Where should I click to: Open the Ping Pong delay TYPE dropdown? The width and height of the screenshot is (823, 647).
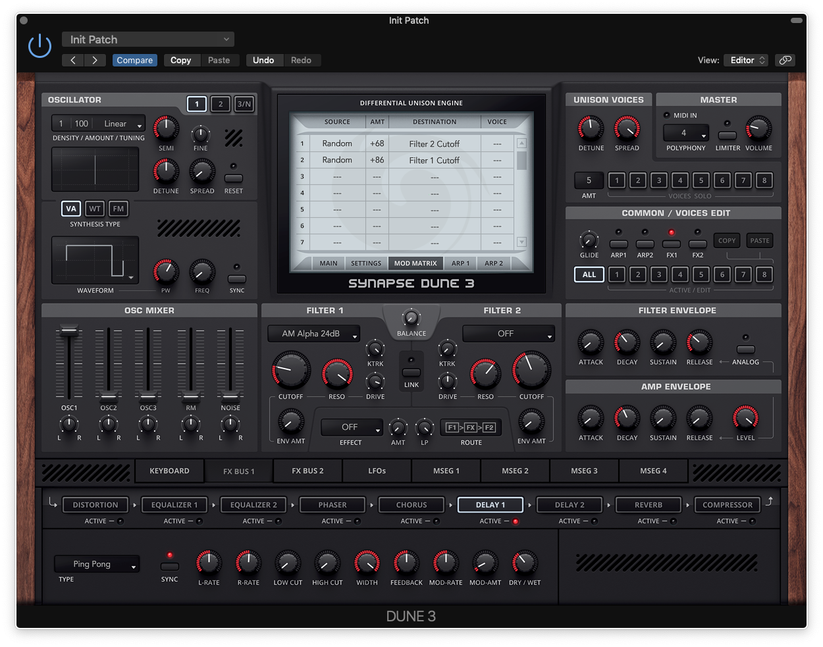[x=97, y=564]
